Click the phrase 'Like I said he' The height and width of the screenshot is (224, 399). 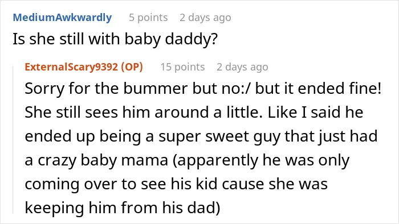tap(315, 112)
